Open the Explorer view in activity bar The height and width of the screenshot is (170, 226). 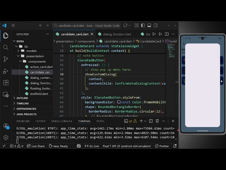[6, 35]
